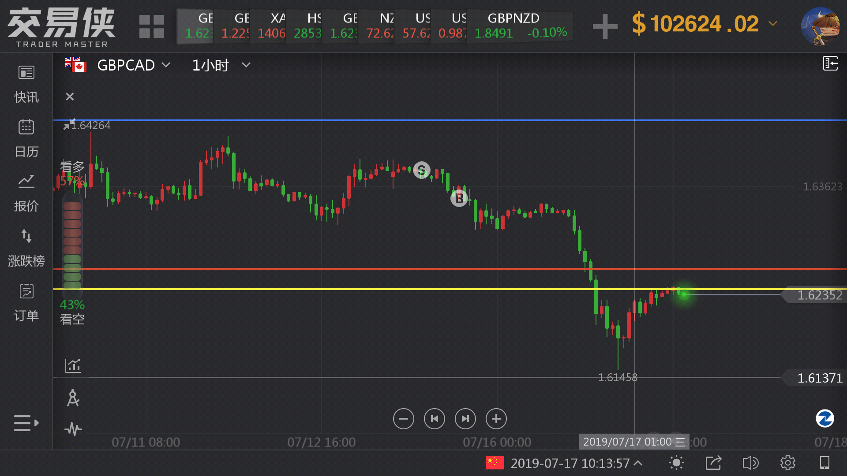Click the B buy marker on chart
Screen dimensions: 847x476
(x=459, y=198)
